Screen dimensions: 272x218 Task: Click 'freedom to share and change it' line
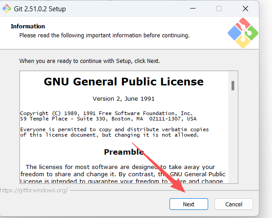tap(123, 174)
